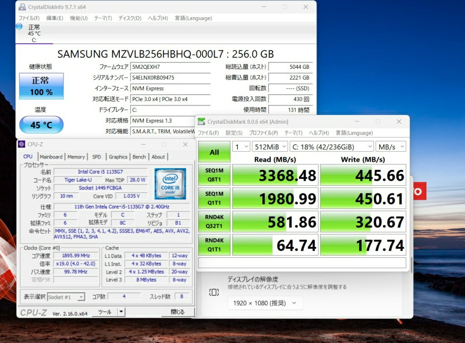Viewport: 465px width, 343px height.
Task: Open the 512MiB test size dropdown
Action: click(x=269, y=146)
